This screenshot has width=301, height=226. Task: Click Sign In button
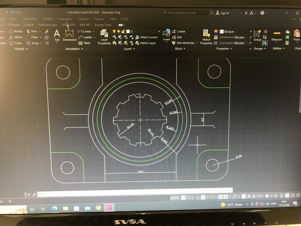tap(222, 13)
